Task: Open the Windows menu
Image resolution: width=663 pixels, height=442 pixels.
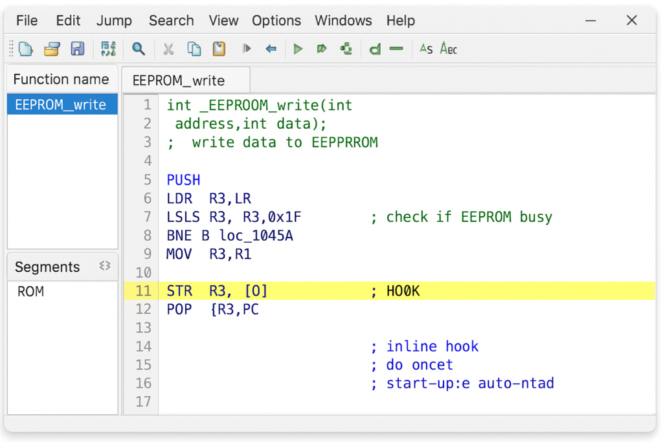Action: [x=343, y=20]
